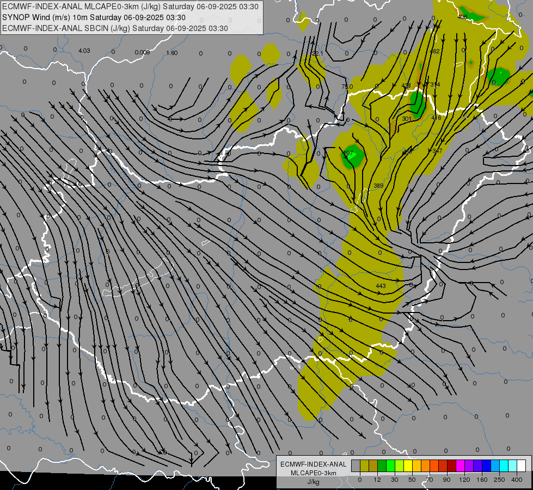Pick the pure yellow legend swatch before 50
Screen dimensions: 533x490
408,466
